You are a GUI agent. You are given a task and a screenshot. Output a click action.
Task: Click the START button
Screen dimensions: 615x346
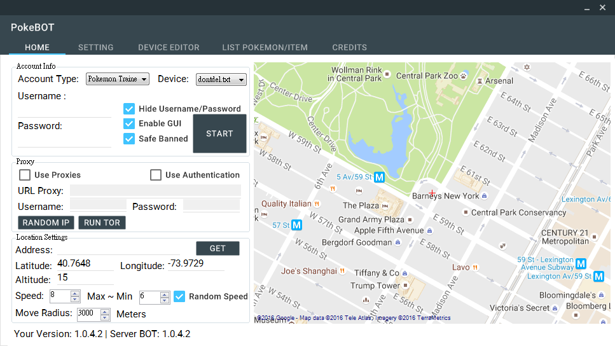pos(219,134)
